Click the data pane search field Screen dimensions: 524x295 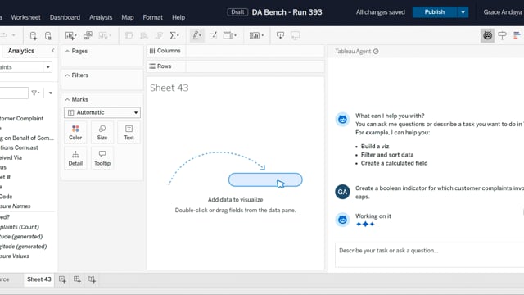(x=14, y=93)
